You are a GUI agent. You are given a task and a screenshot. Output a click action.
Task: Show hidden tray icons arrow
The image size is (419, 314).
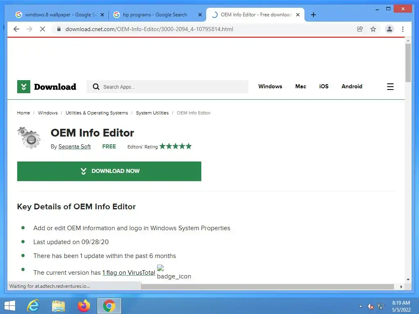(360, 306)
